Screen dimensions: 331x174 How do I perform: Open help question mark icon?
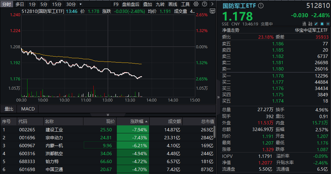pyautogui.click(x=204, y=4)
